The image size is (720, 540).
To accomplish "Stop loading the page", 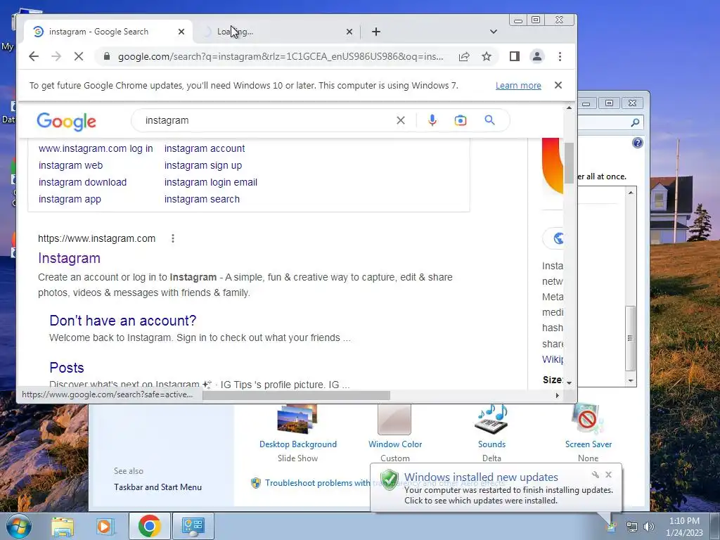I will [x=79, y=56].
